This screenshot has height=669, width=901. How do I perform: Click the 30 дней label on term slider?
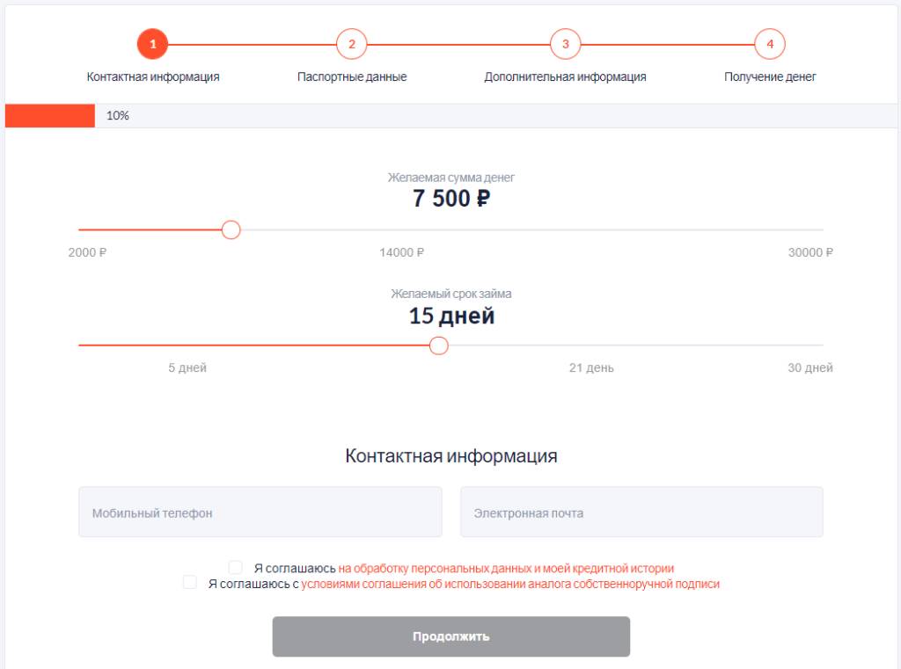(810, 367)
